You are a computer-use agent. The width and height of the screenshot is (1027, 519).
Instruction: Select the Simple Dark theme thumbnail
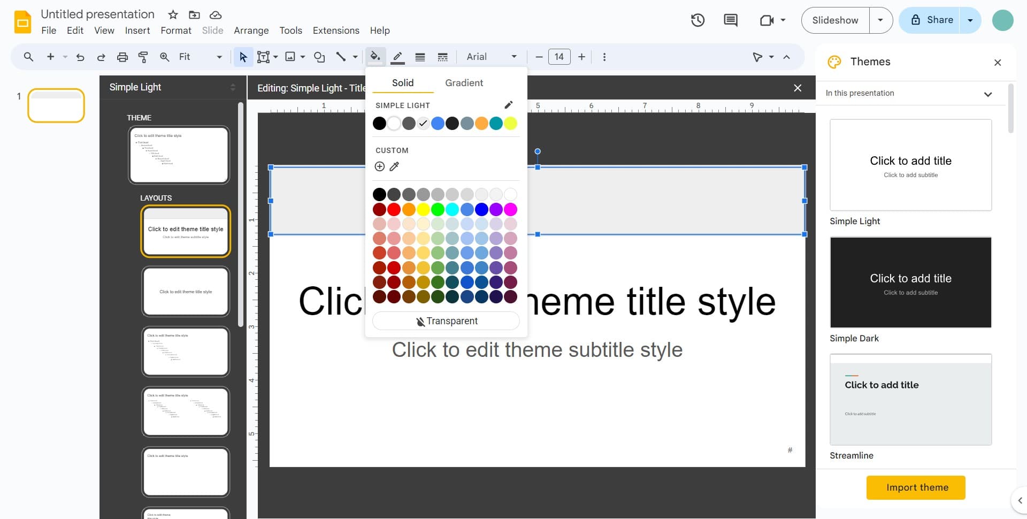pyautogui.click(x=910, y=283)
